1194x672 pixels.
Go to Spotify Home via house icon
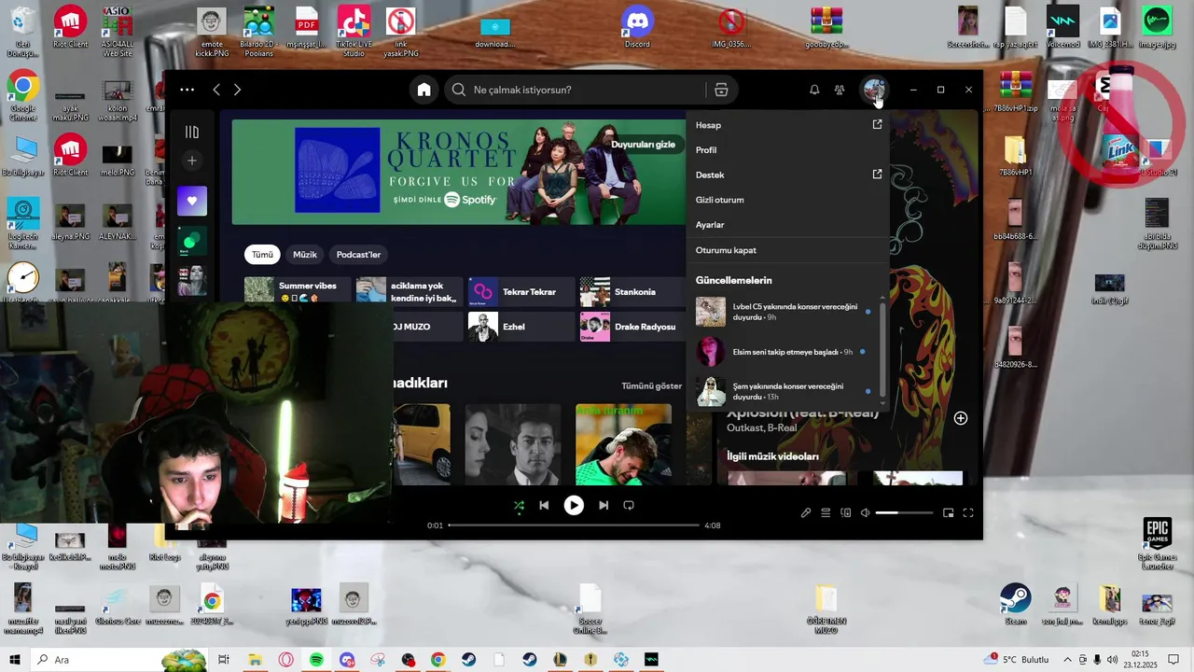tap(423, 90)
